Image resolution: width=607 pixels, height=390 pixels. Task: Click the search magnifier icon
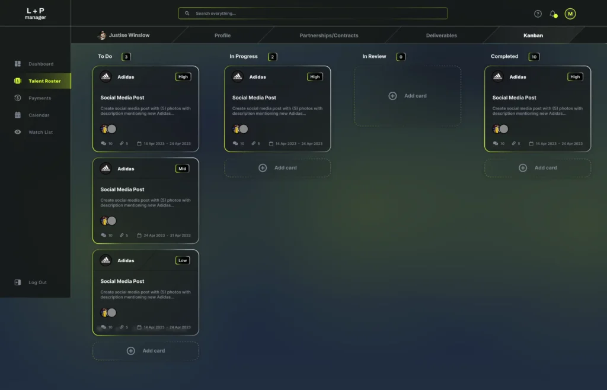tap(187, 14)
